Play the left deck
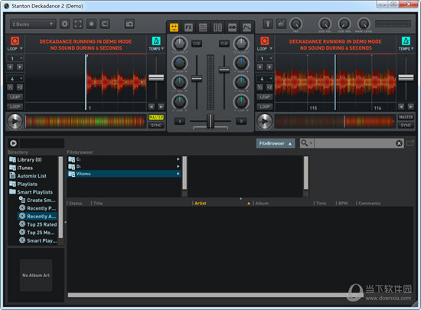Image resolution: width=421 pixels, height=310 pixels. click(x=15, y=121)
